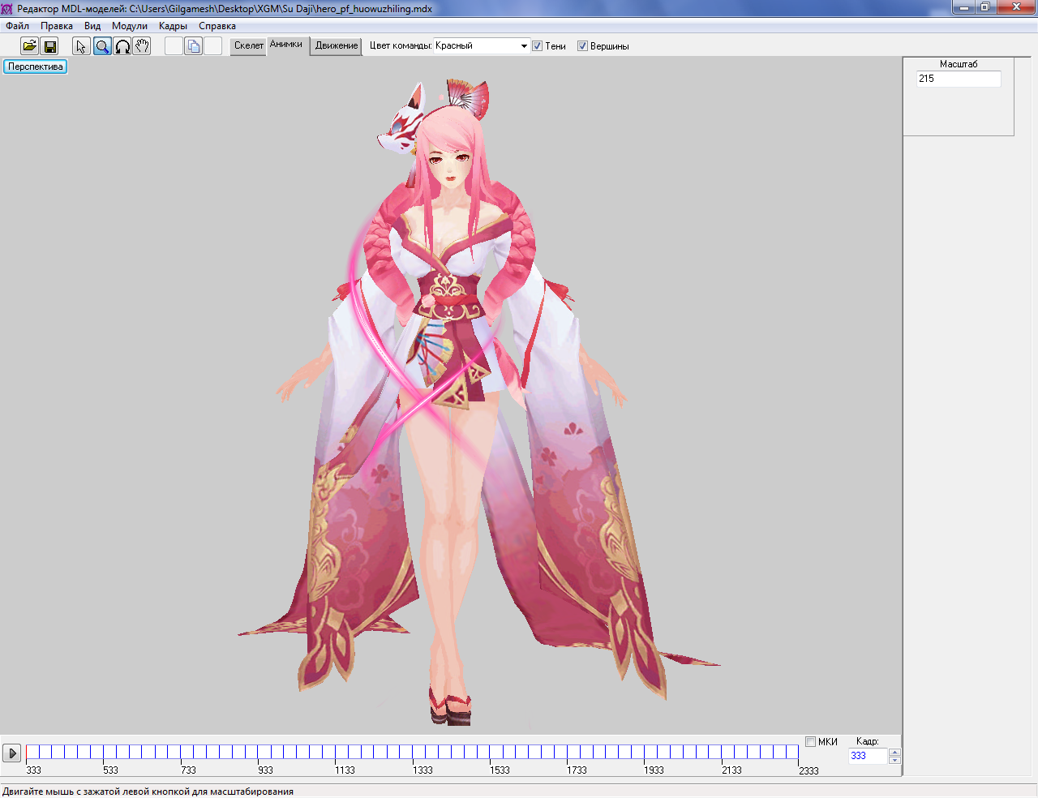The height and width of the screenshot is (798, 1038).
Task: Decrease frame number with the down arrow
Action: [x=894, y=760]
